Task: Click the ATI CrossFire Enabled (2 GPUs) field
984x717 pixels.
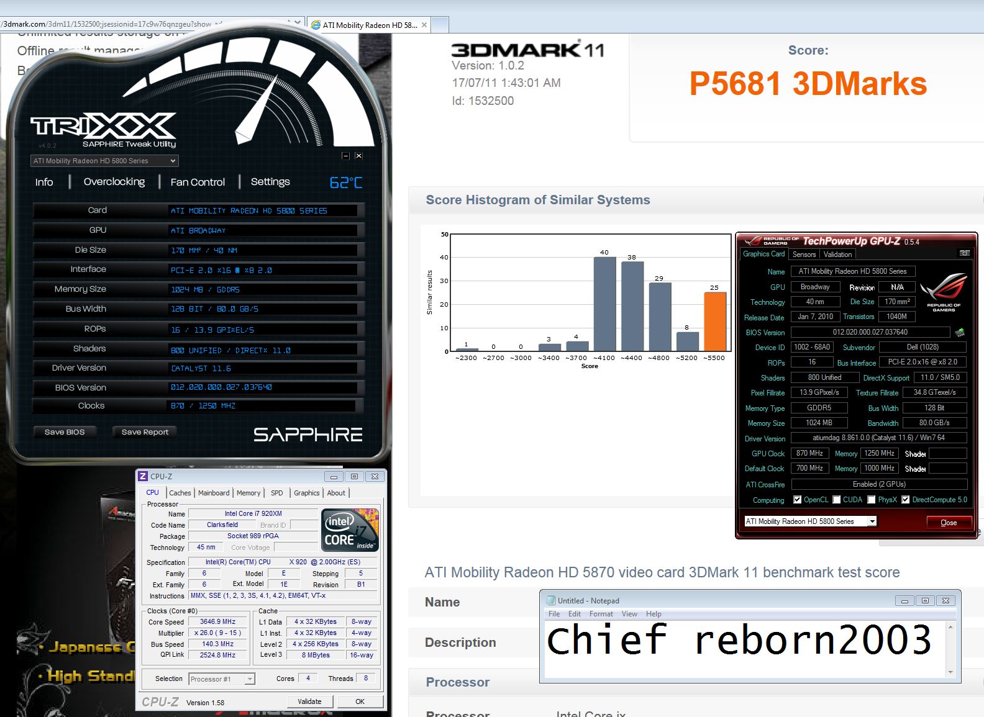Action: click(x=879, y=484)
